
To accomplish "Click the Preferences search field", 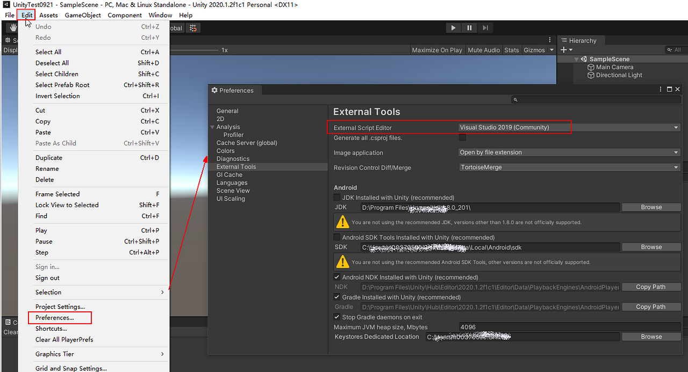I will click(591, 99).
